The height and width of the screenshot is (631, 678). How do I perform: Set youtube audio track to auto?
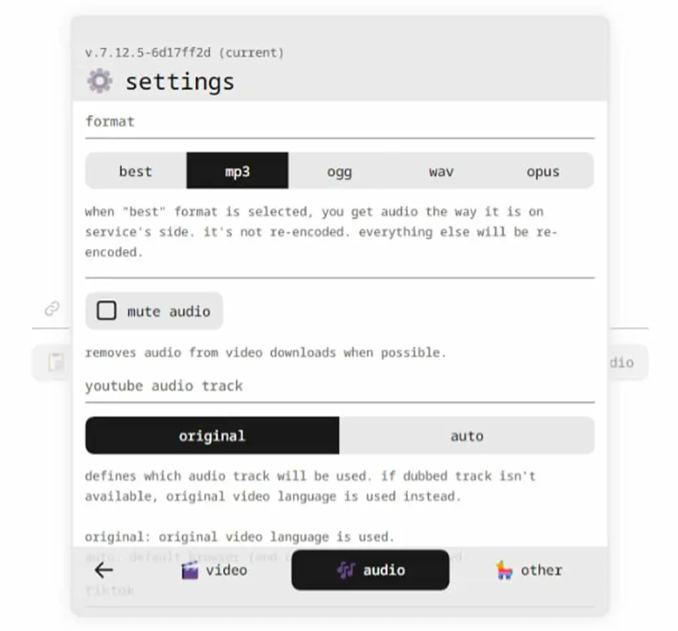[467, 436]
